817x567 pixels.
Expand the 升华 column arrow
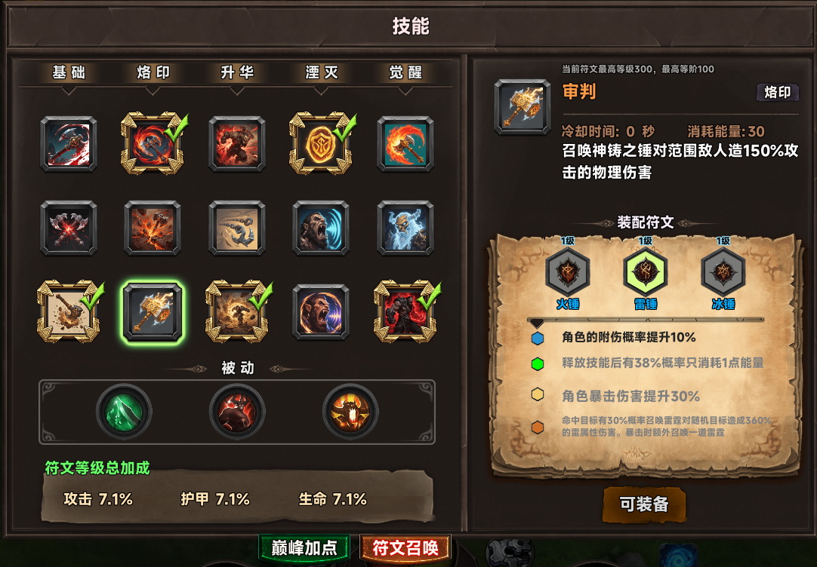coord(237,91)
